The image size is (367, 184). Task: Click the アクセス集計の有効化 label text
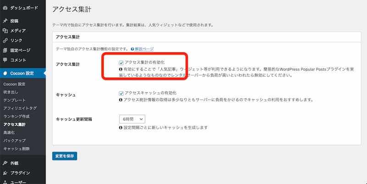tap(145, 62)
